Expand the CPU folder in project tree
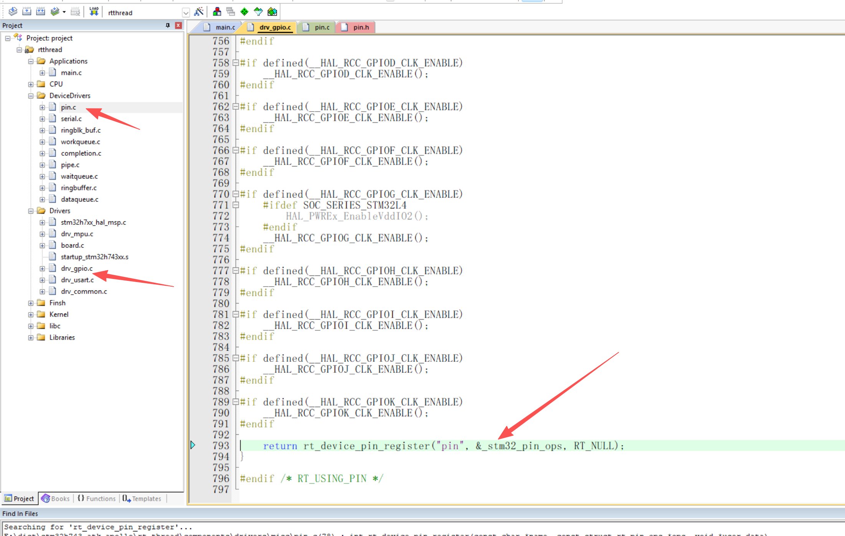The image size is (845, 536). pos(31,84)
